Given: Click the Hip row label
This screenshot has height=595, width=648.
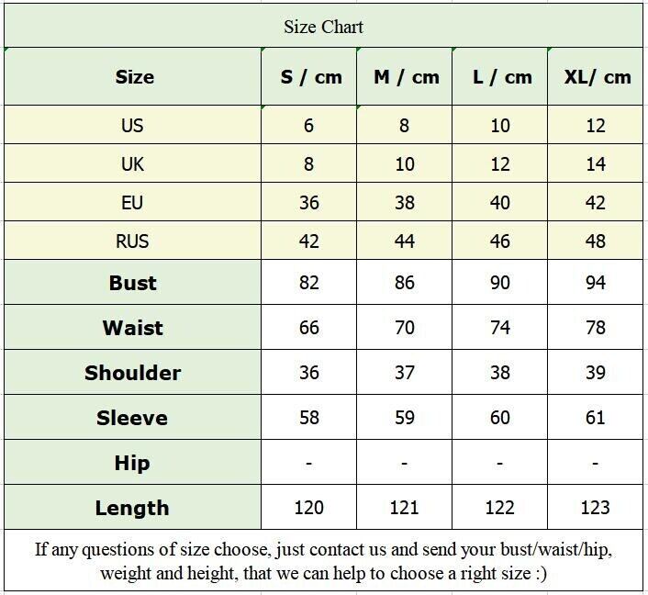Looking at the screenshot, I should coord(132,463).
